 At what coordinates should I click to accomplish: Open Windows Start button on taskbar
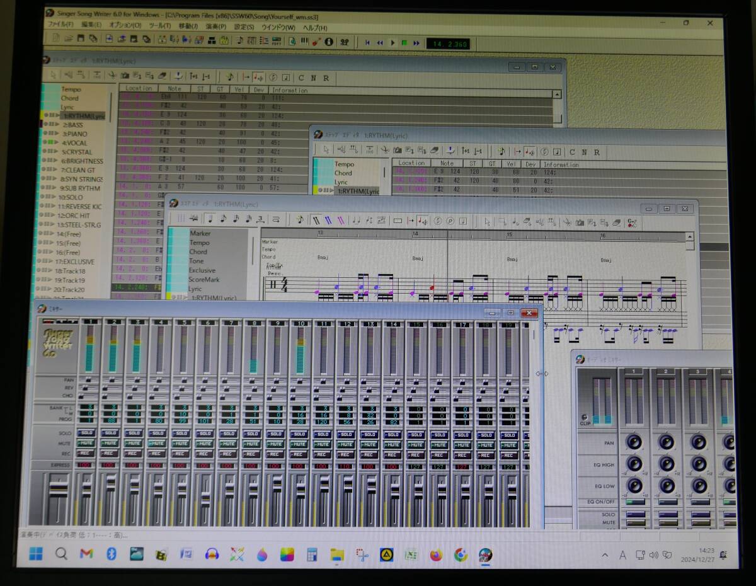click(36, 554)
